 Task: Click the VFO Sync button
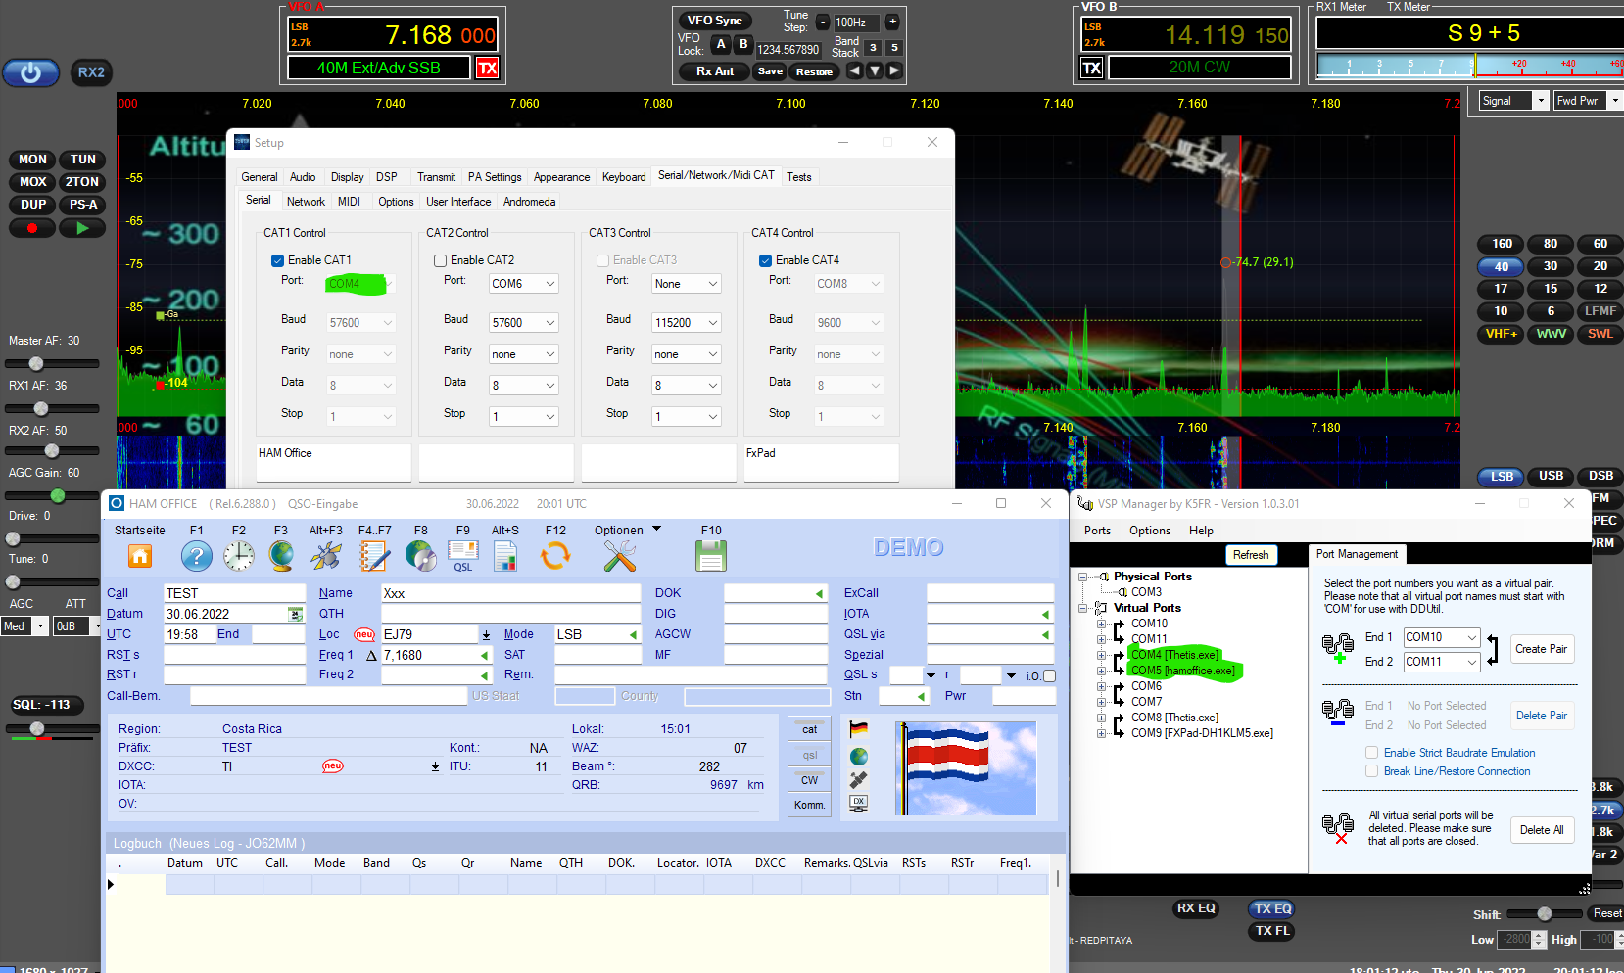pos(714,21)
